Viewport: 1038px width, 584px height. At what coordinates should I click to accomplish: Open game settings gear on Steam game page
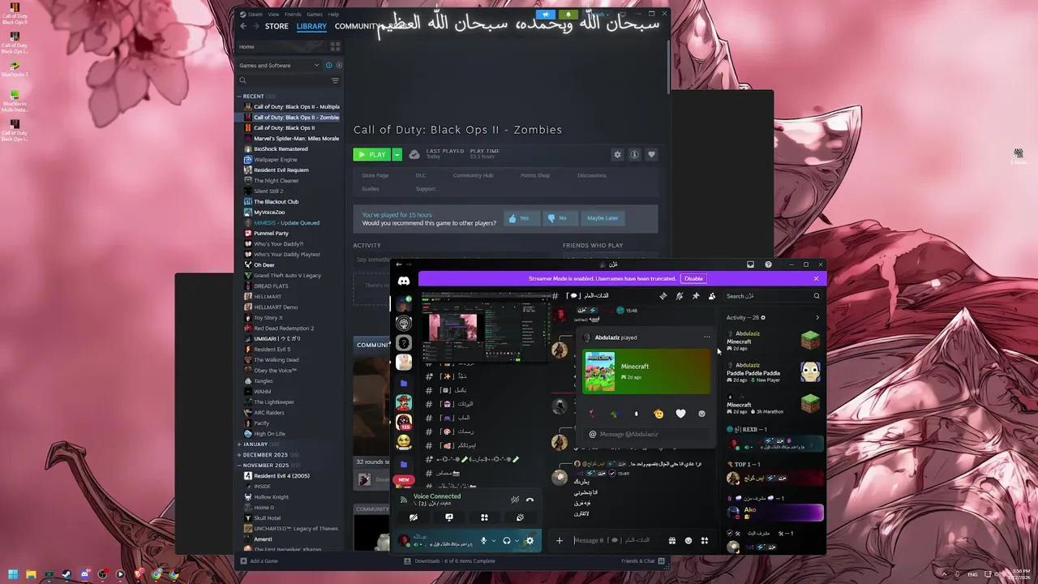pyautogui.click(x=617, y=155)
